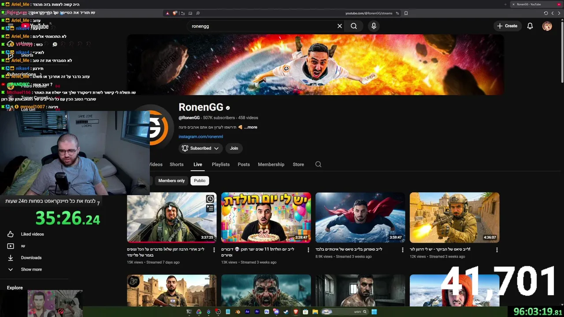Select the Public filter chip
564x317 pixels.
tap(200, 181)
